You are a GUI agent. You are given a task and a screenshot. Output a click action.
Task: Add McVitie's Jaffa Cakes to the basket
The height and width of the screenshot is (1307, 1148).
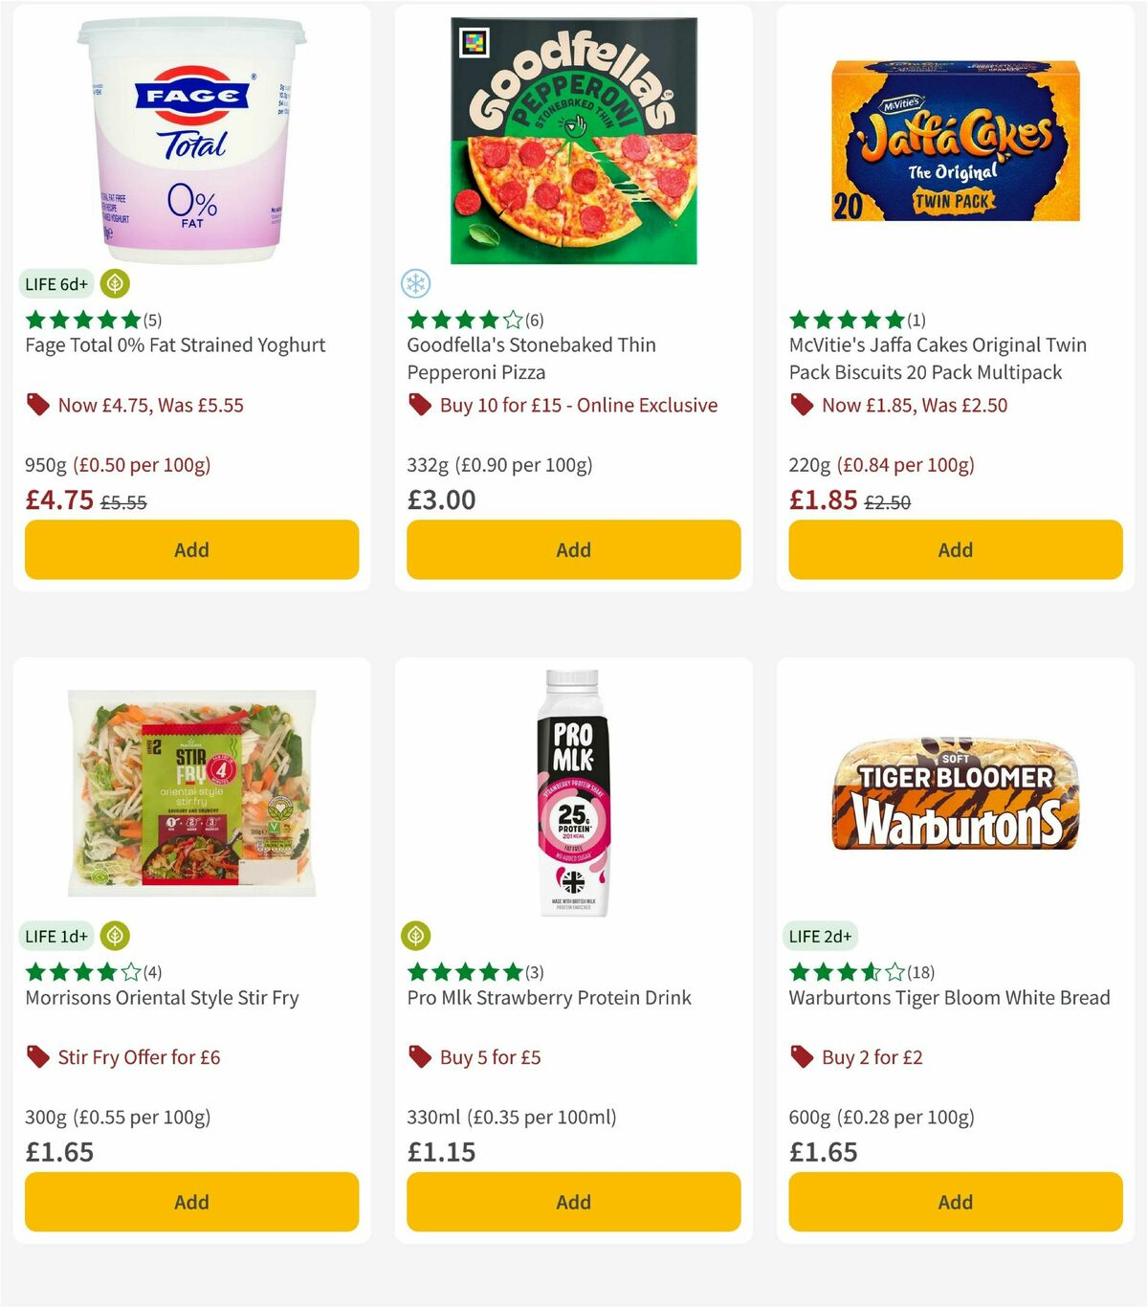(955, 549)
